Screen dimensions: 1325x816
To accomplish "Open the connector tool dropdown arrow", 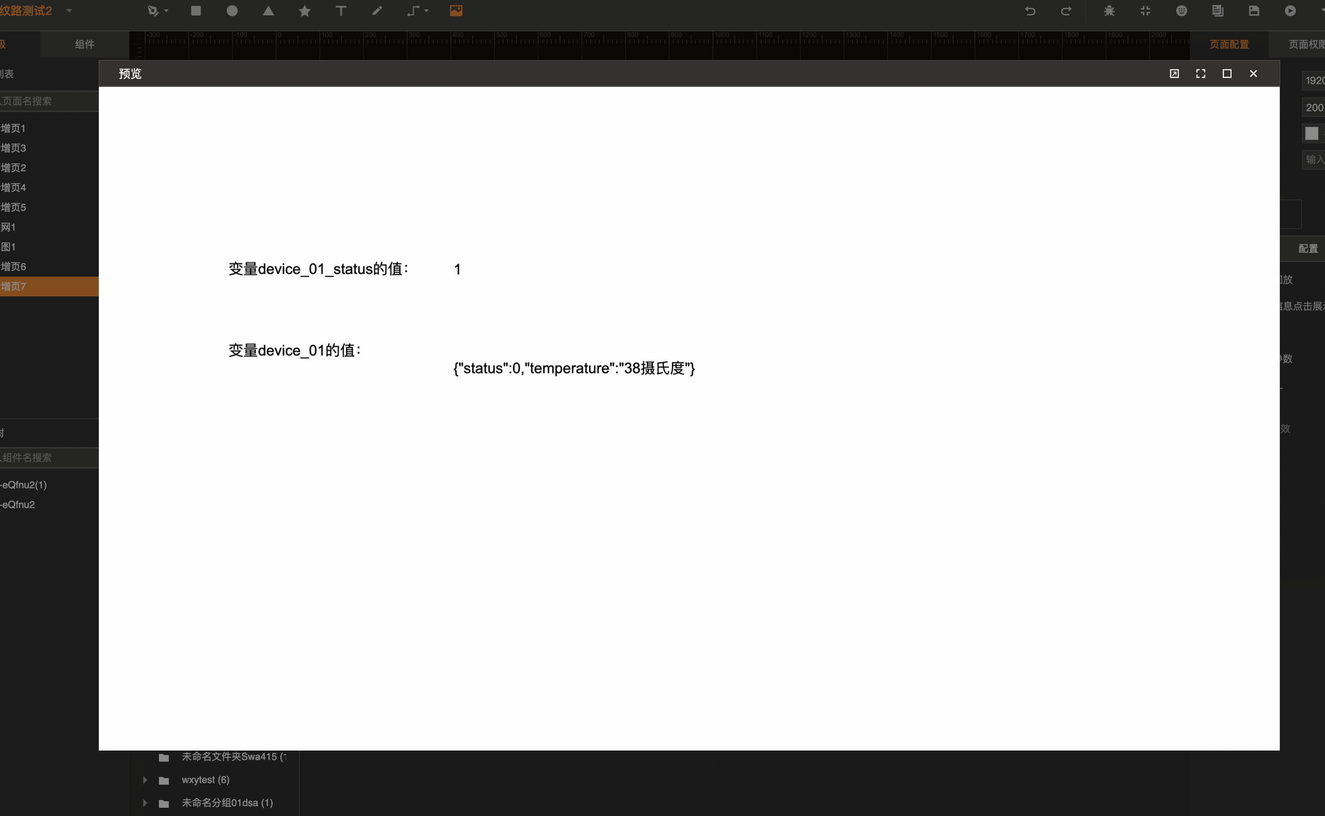I will click(427, 11).
